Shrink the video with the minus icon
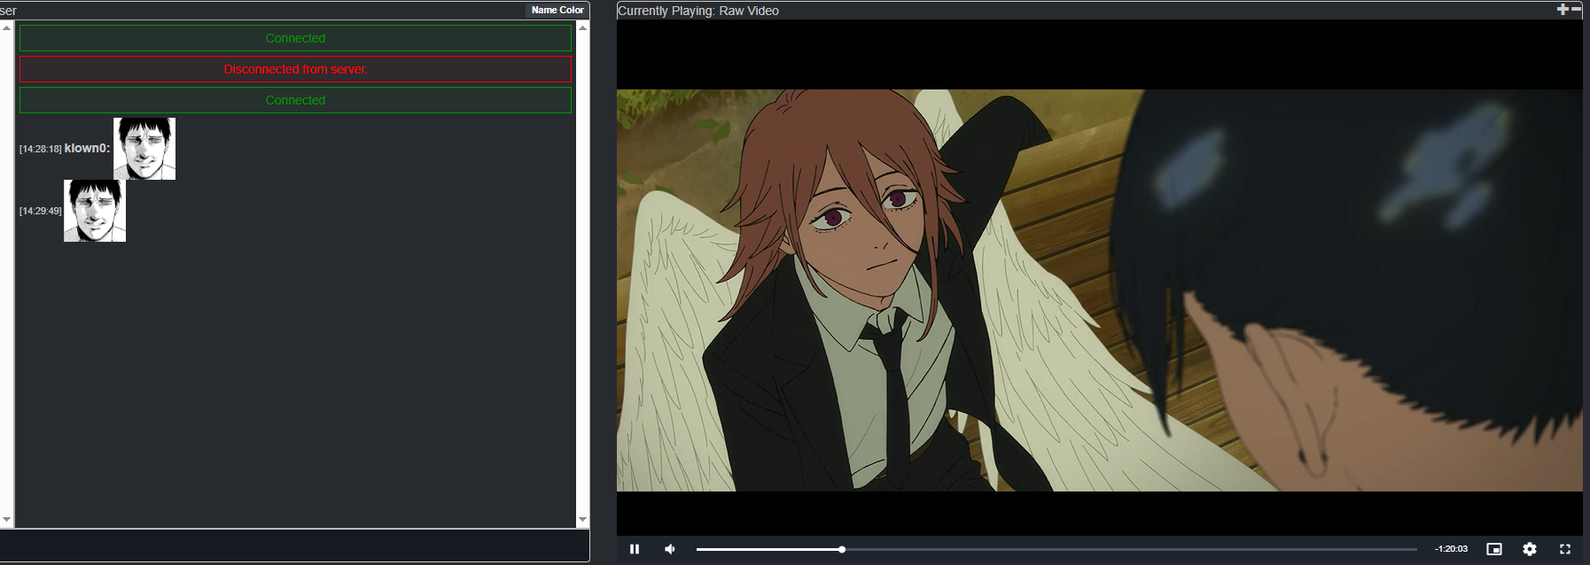The height and width of the screenshot is (565, 1590). pyautogui.click(x=1576, y=9)
